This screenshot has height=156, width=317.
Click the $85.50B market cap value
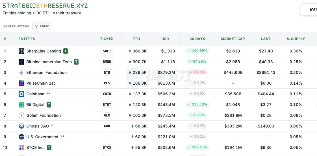(x=233, y=94)
